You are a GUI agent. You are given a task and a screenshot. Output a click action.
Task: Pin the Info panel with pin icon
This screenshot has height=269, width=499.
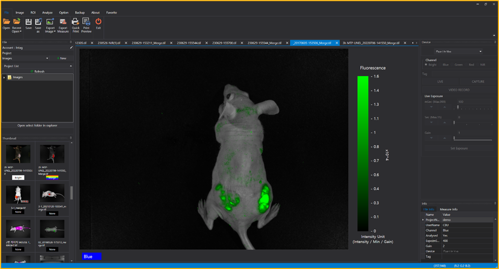point(495,203)
